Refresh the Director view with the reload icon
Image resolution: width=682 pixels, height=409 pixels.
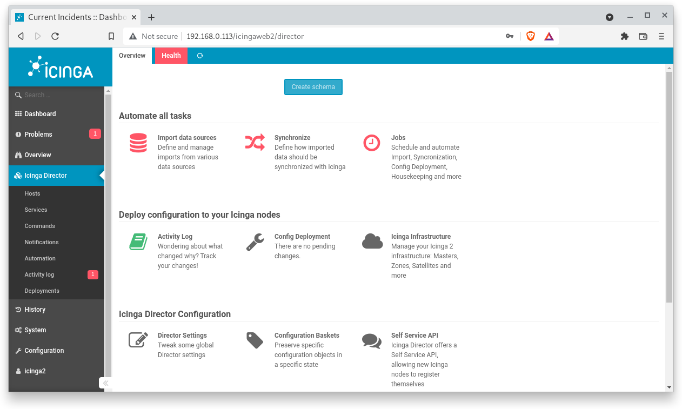coord(200,55)
